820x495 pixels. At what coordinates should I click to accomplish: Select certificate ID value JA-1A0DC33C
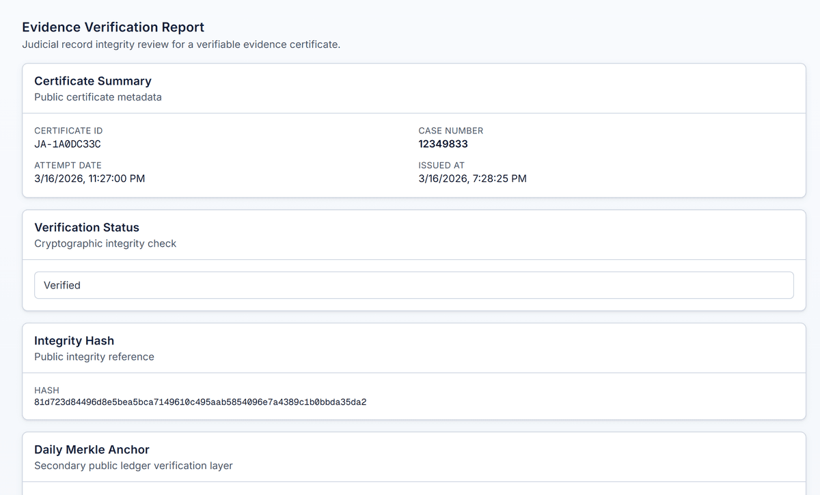(x=68, y=144)
